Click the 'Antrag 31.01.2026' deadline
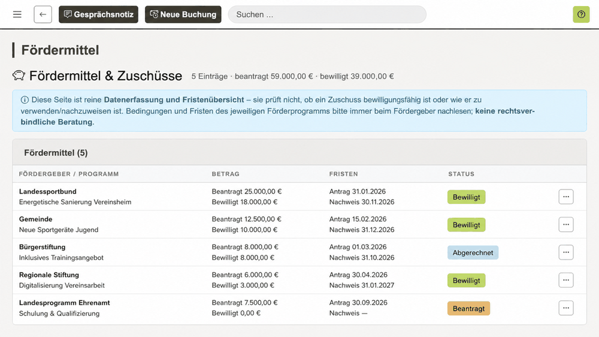 [x=358, y=192]
